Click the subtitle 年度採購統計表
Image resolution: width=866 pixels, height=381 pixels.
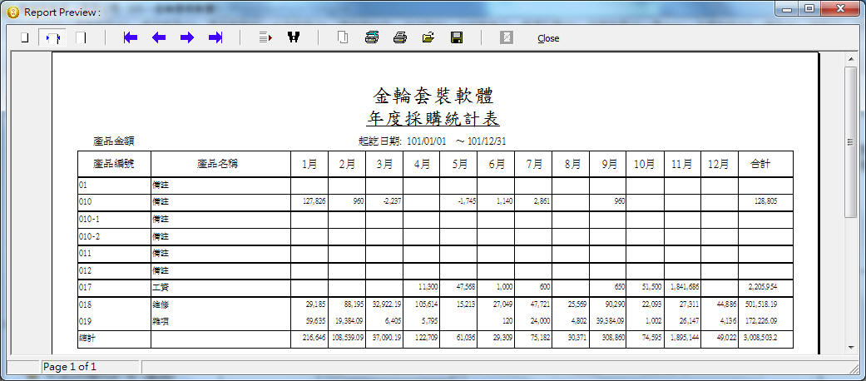pos(433,119)
